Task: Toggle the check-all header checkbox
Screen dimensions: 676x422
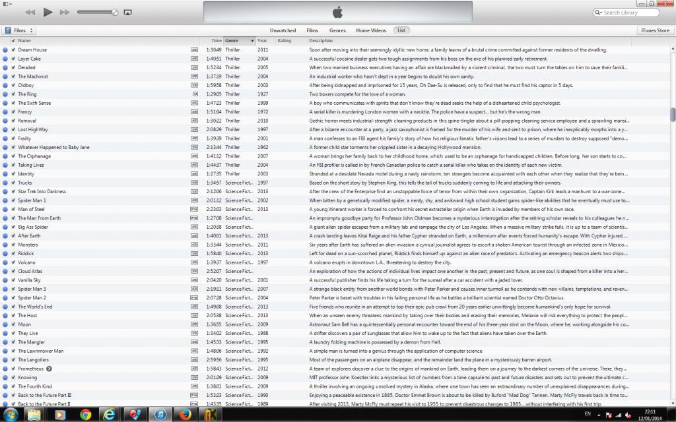Action: coord(13,40)
